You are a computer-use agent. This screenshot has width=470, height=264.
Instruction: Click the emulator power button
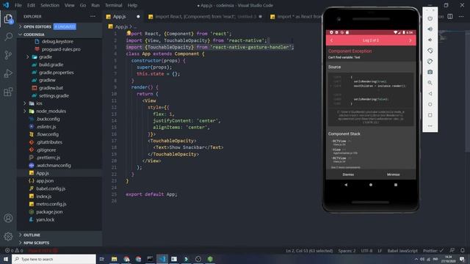(x=430, y=18)
